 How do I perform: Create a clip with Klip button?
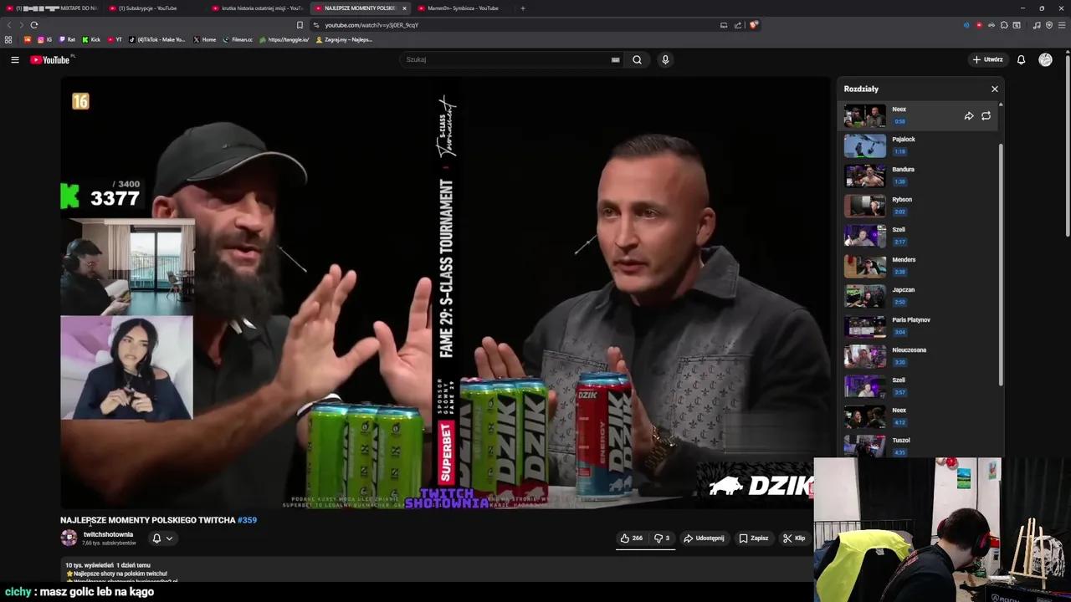click(794, 538)
